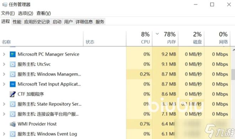
Task: Click gear icon of 服务主机: Windows Event Log
Action: (12, 134)
